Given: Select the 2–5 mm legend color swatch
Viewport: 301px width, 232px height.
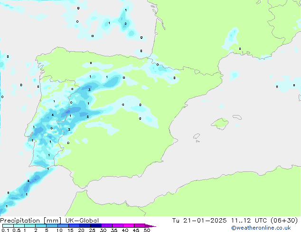Looking at the screenshot, I should [x=41, y=226].
